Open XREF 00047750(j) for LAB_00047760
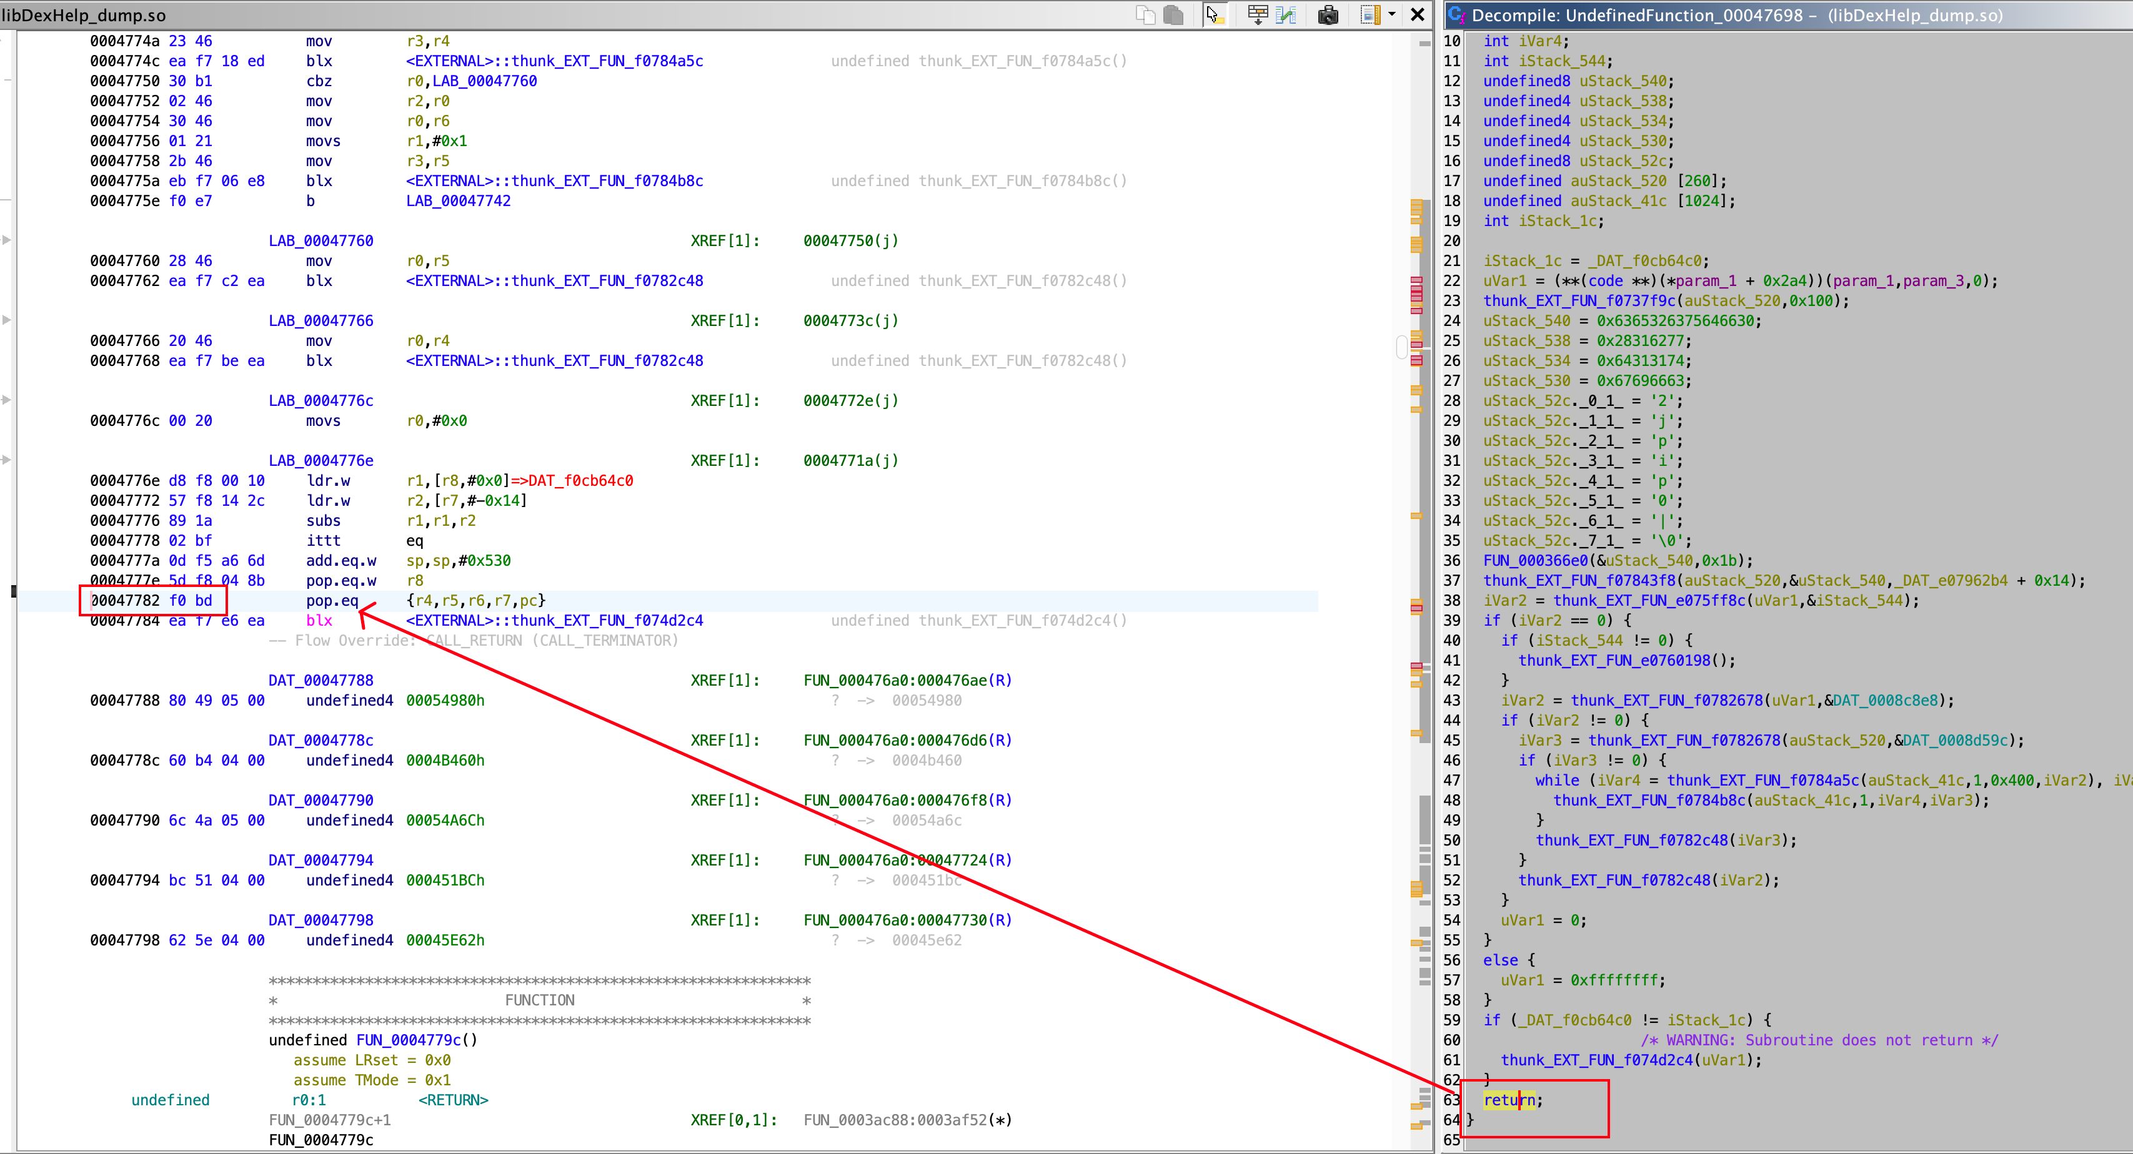 (850, 240)
